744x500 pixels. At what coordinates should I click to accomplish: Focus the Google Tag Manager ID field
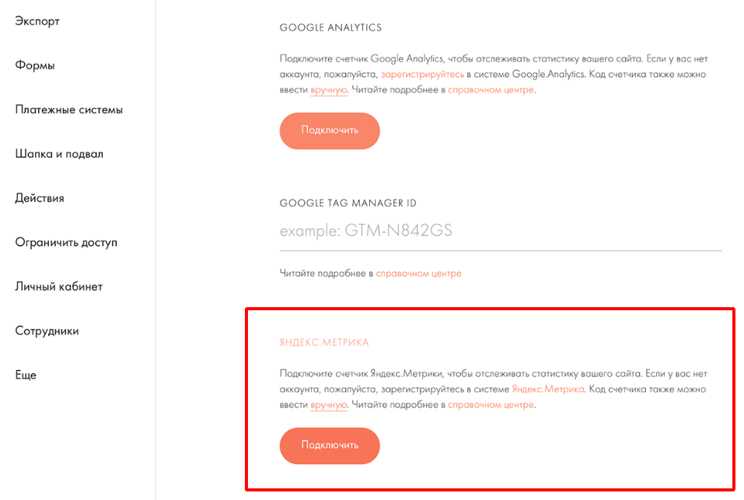(x=500, y=231)
